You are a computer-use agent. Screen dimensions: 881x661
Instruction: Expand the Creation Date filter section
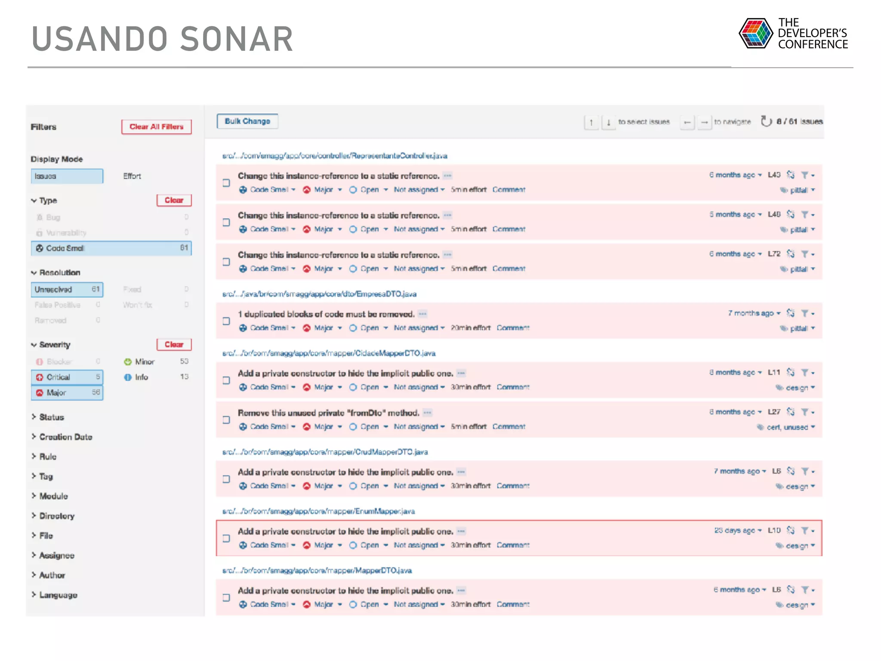click(62, 437)
